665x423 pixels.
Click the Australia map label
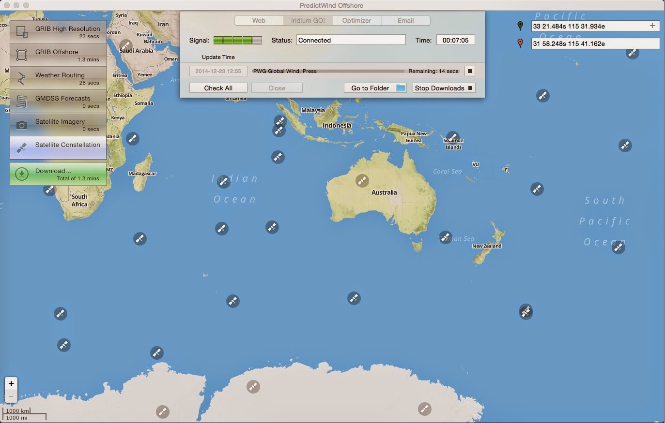click(384, 192)
